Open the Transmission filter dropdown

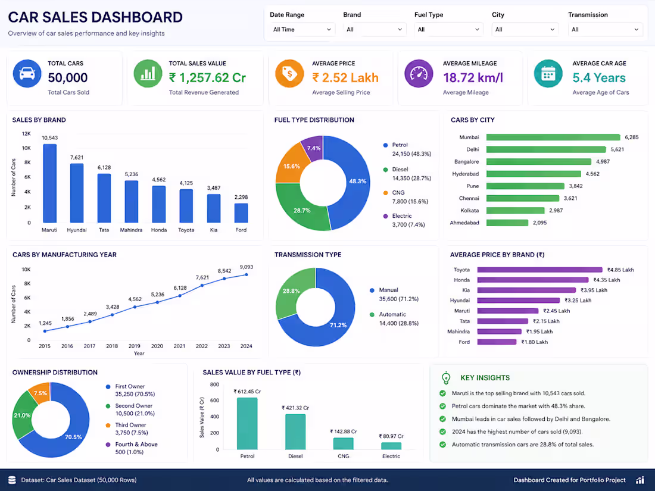click(x=606, y=30)
